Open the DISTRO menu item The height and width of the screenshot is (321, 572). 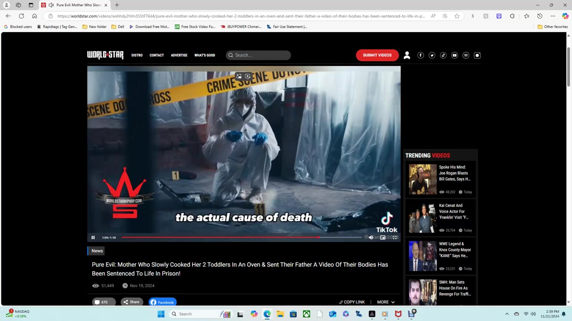pos(137,55)
